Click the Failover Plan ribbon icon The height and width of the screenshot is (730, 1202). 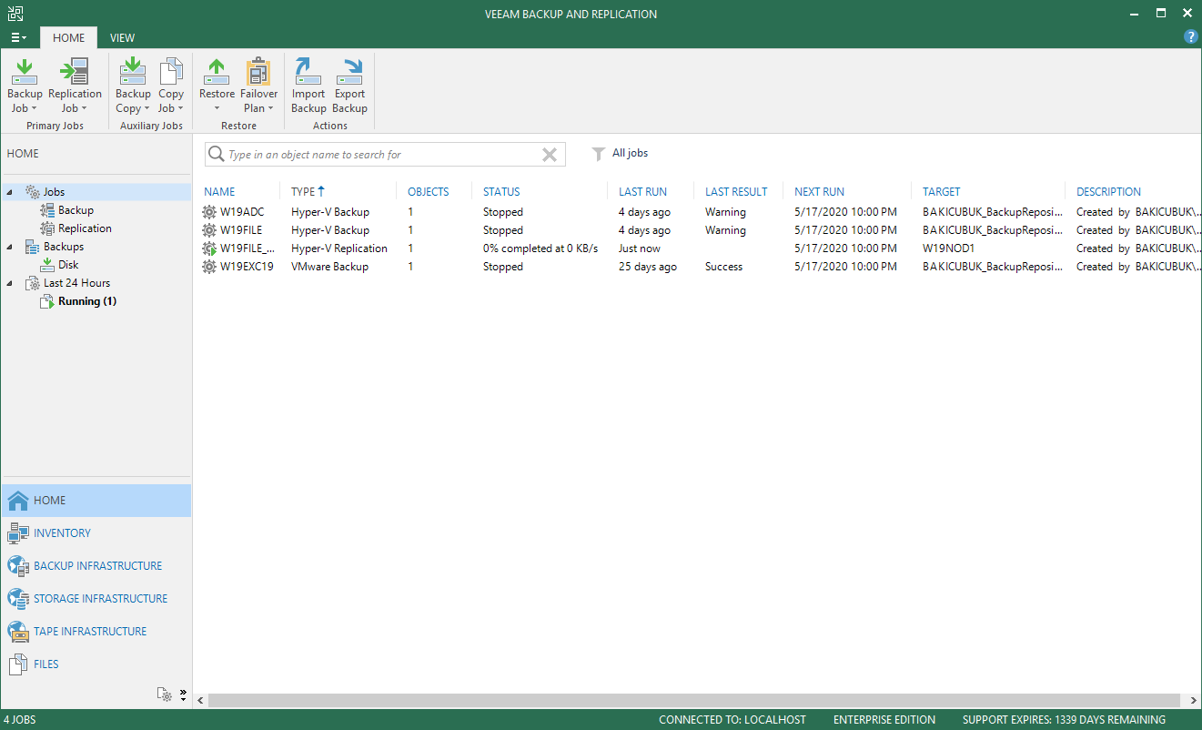[258, 71]
